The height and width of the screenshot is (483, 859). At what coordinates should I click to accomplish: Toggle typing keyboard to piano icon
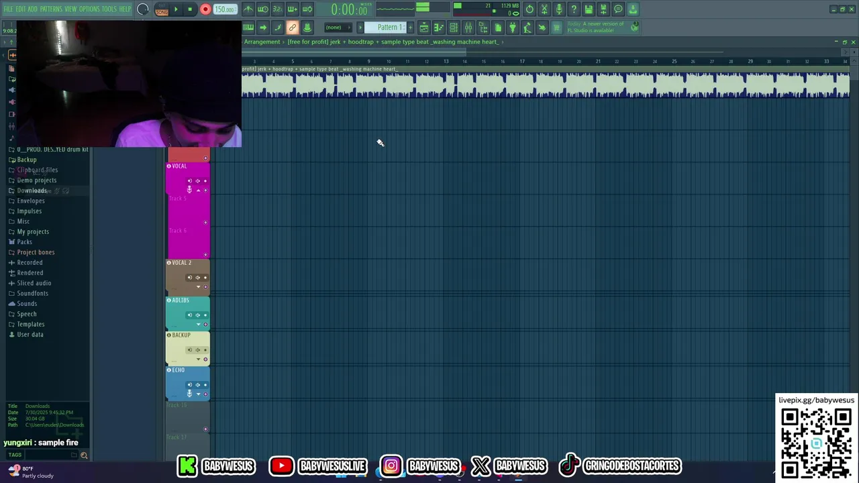[x=248, y=28]
